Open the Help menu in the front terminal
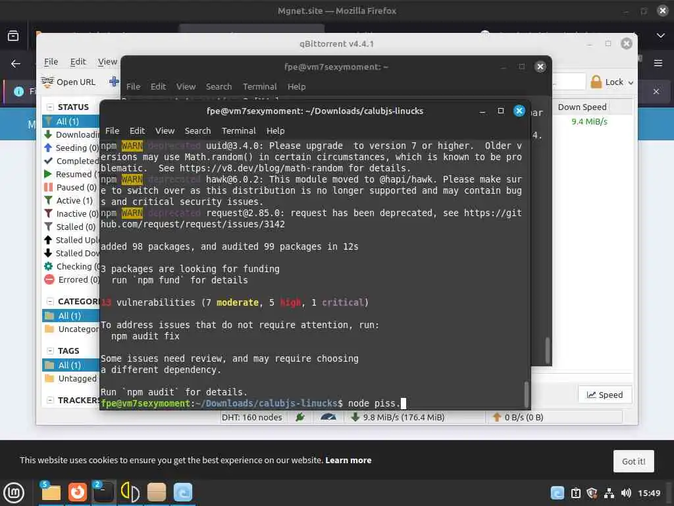 pos(276,131)
